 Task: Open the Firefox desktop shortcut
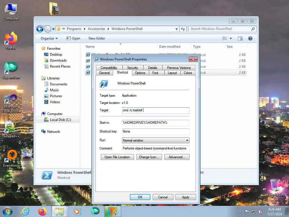11,41
